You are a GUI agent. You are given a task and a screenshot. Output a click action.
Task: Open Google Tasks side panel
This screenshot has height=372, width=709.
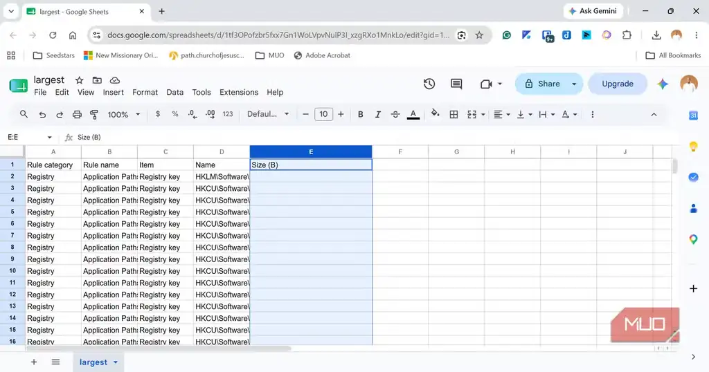coord(693,178)
